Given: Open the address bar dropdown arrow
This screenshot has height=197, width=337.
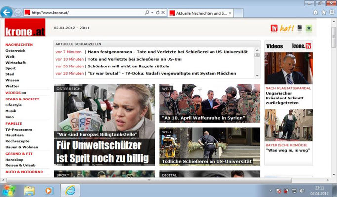Looking at the screenshot, I should 152,13.
